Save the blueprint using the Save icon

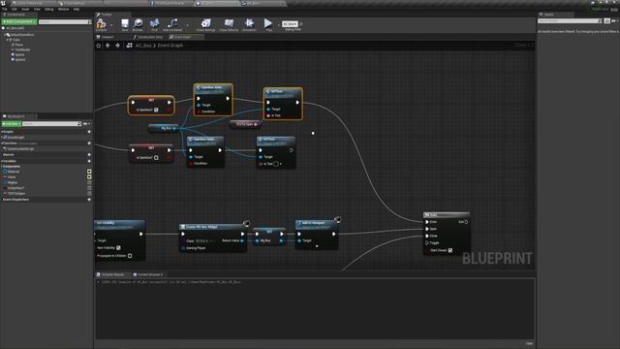pos(125,23)
